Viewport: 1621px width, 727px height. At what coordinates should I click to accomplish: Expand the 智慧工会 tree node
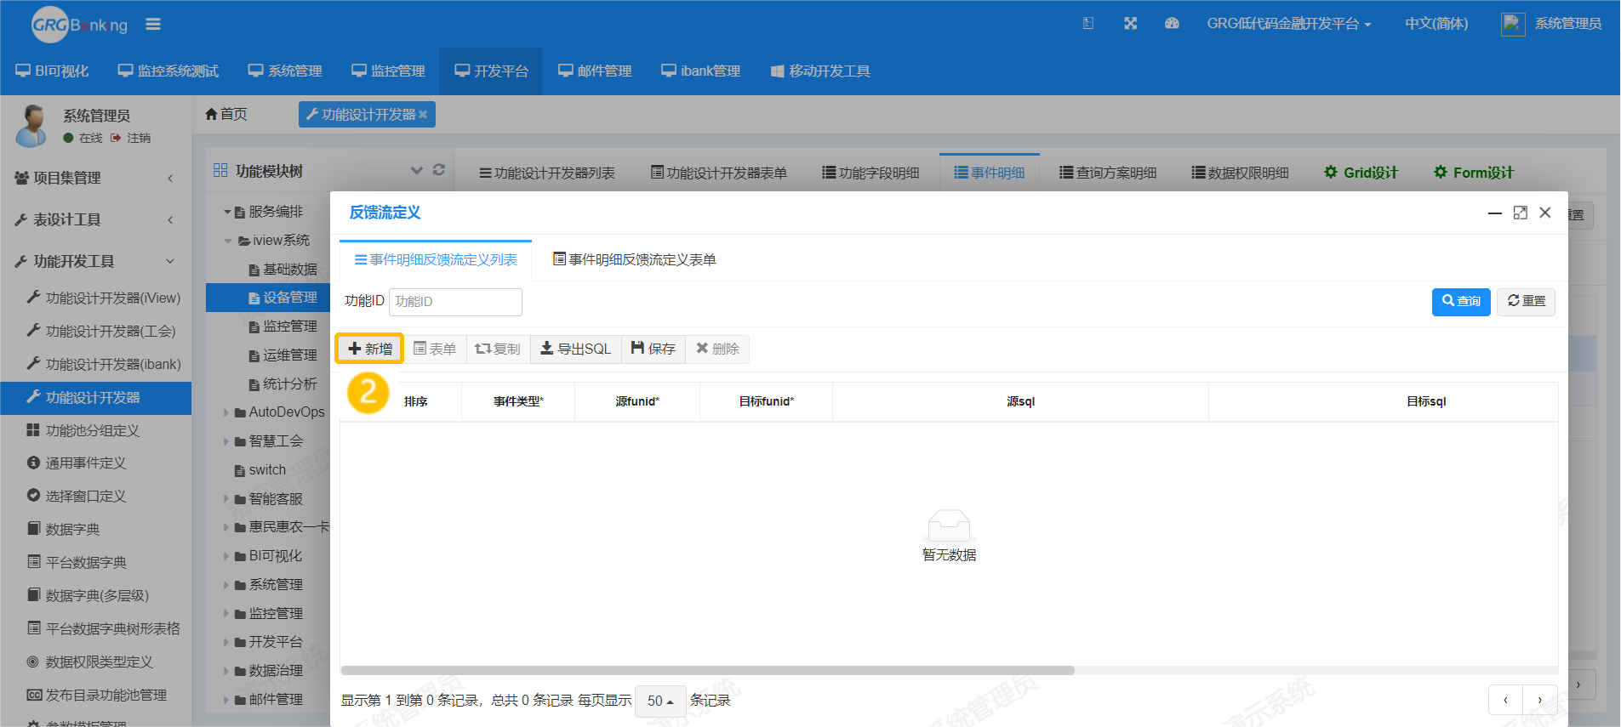coord(227,441)
